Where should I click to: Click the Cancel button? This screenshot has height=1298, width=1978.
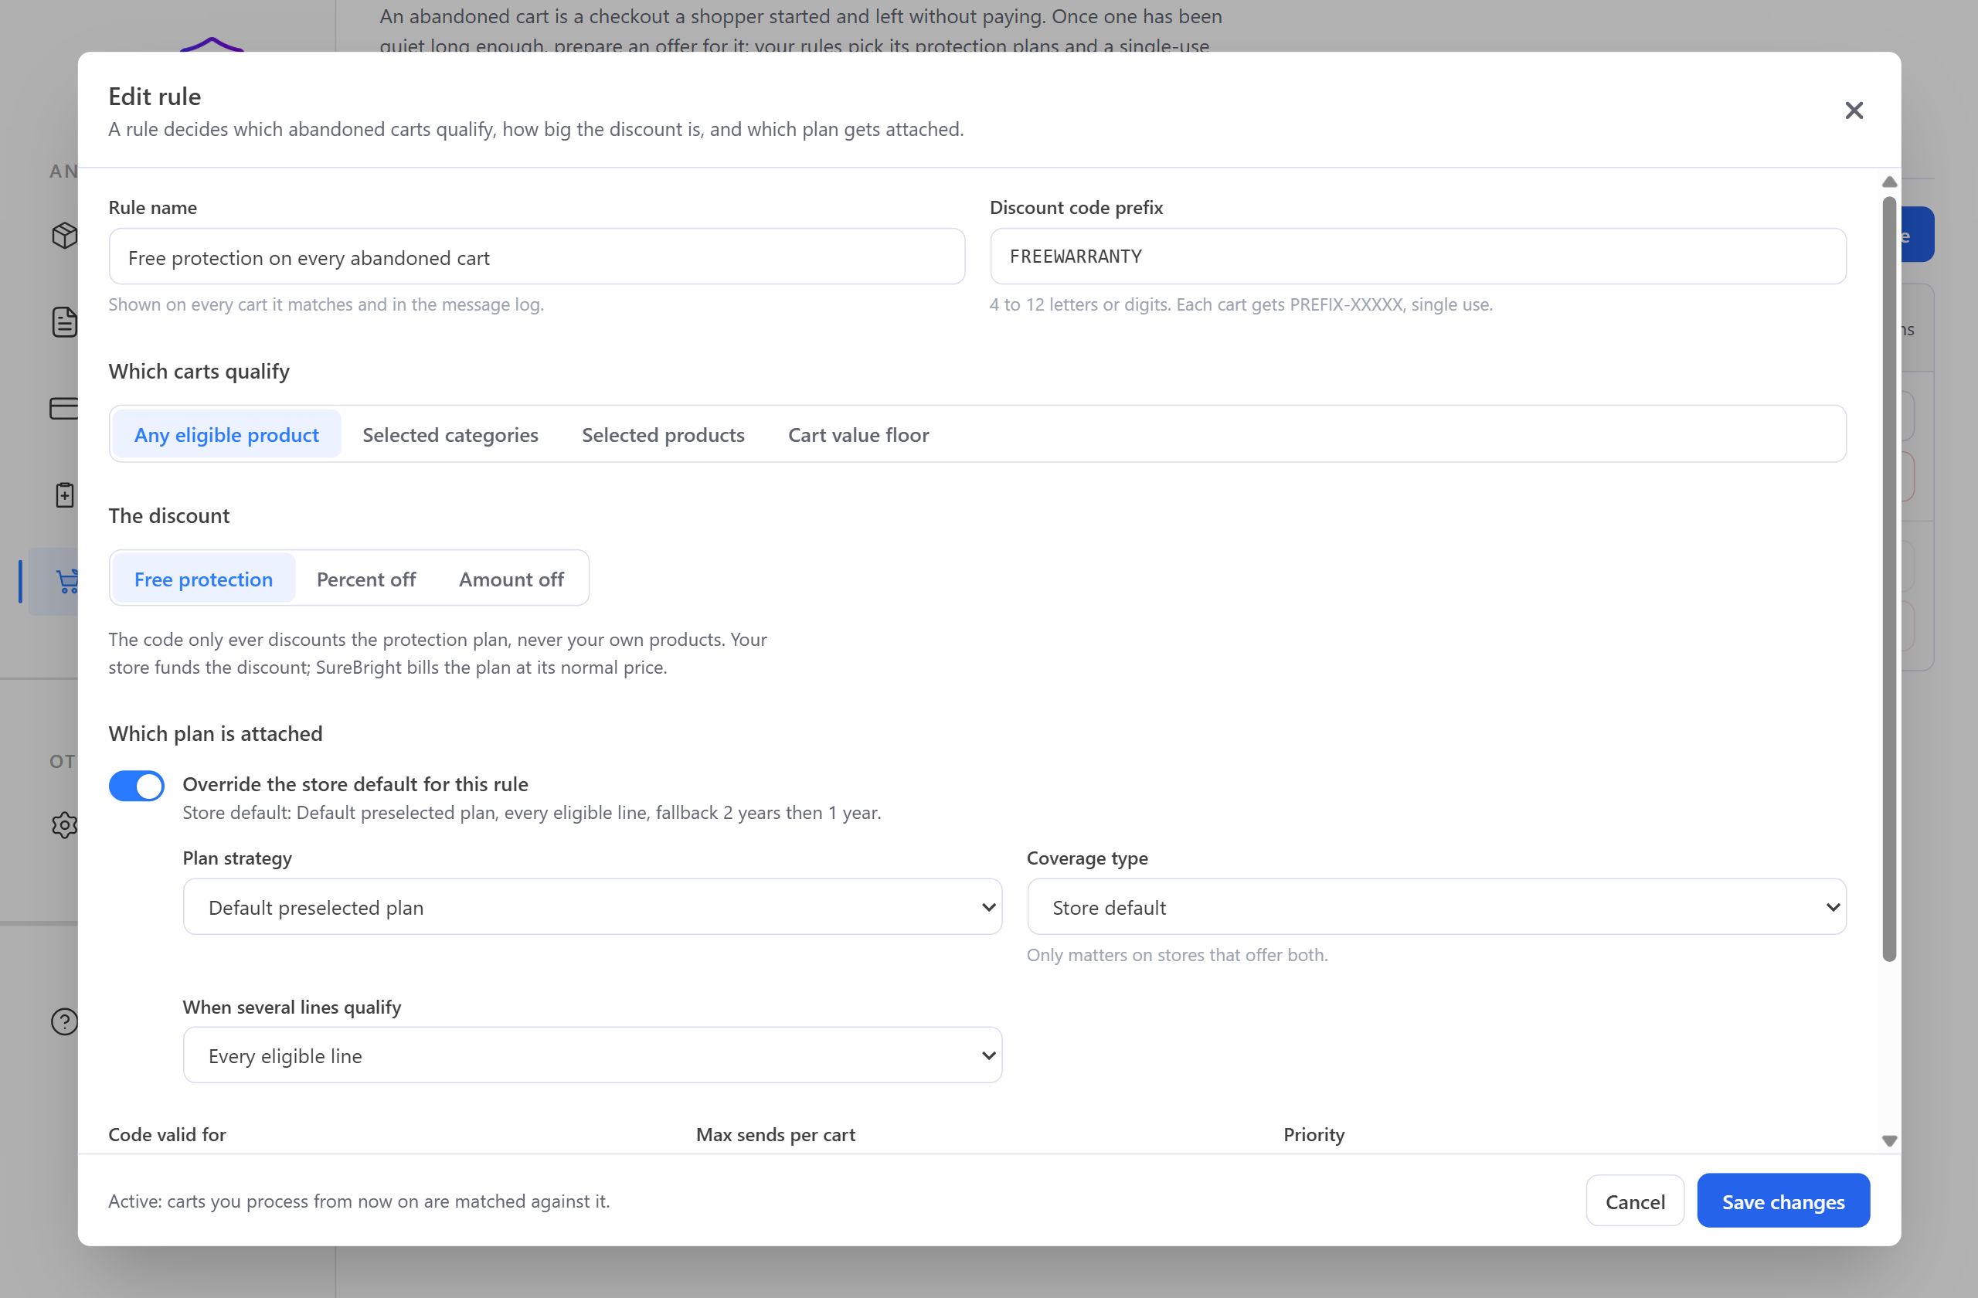point(1634,1201)
